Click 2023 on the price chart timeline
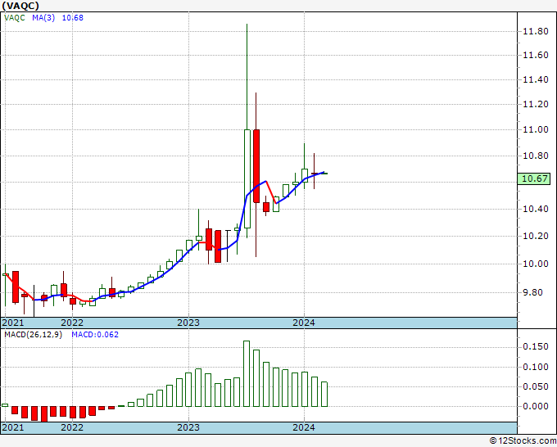Image resolution: width=557 pixels, height=447 pixels. [x=188, y=323]
